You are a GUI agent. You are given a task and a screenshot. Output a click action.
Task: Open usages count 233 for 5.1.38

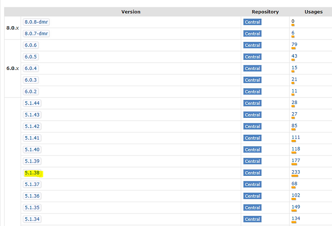(x=296, y=172)
